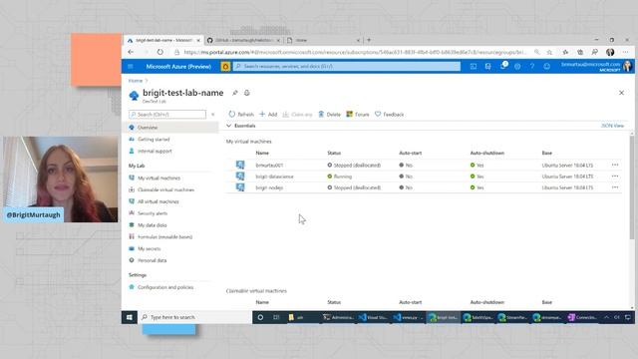Open the Azure portal settings gear
This screenshot has height=359, width=638.
click(x=517, y=67)
